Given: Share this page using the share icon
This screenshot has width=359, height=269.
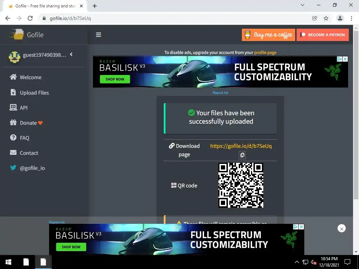Looking at the screenshot, I should click(x=314, y=18).
